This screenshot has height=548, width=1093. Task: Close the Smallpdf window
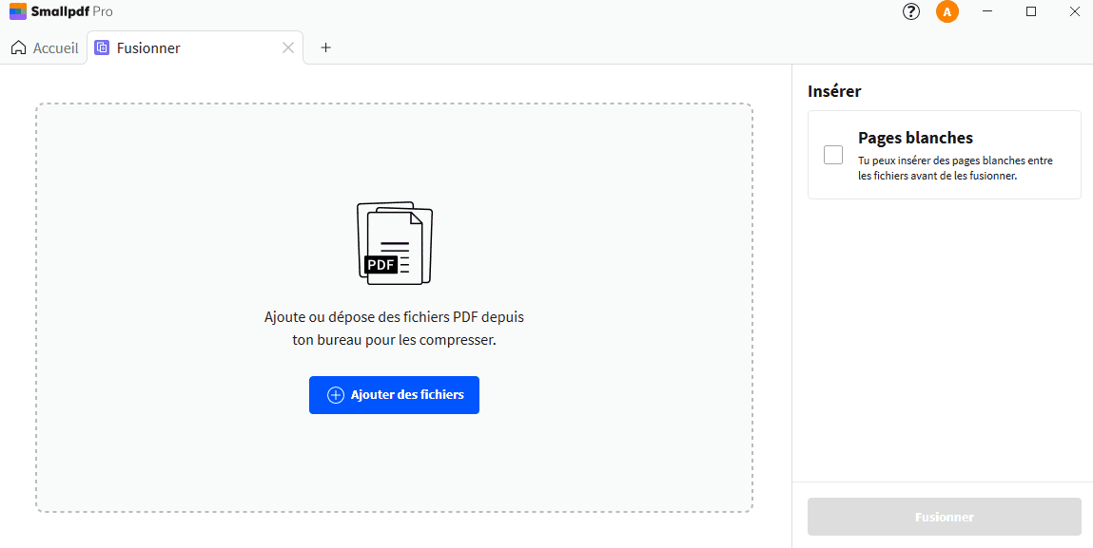tap(1074, 11)
